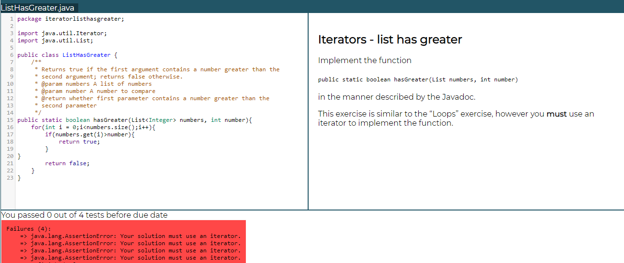Viewport: 624px width, 263px height.
Task: Click line number 23 in the gutter
Action: (10, 178)
